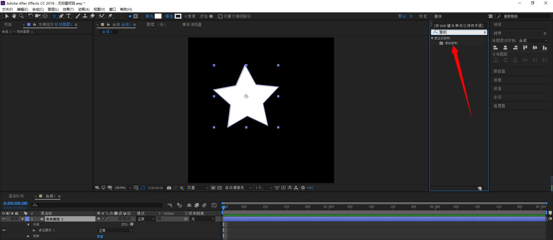Select the 滑块控制 effect result
Screen dimensions: 553x240
click(x=451, y=43)
